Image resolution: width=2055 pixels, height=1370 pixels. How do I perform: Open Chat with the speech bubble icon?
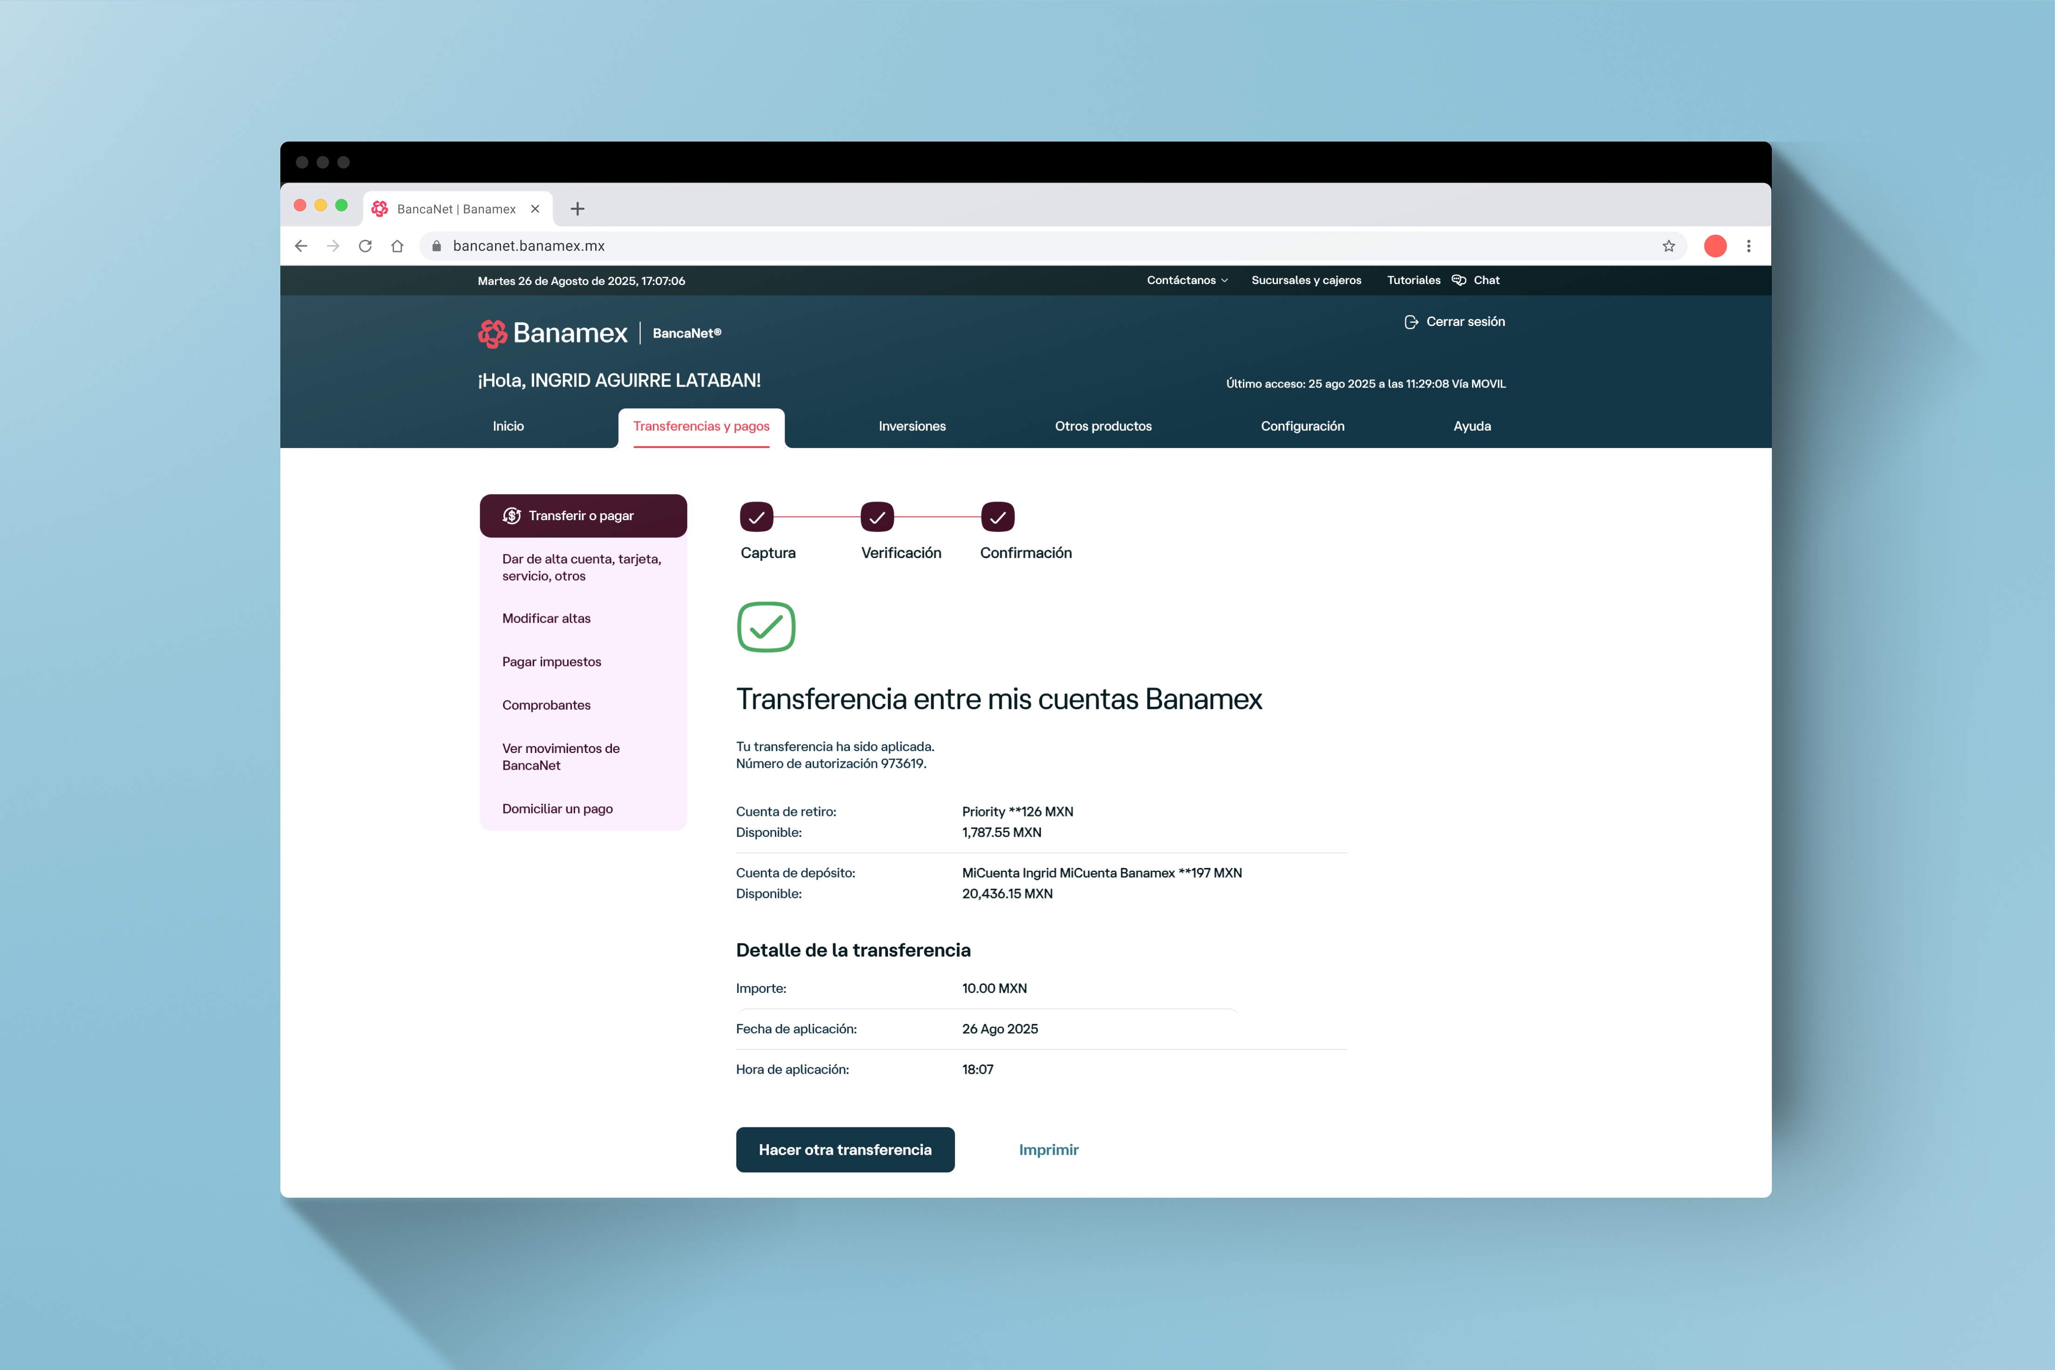pyautogui.click(x=1459, y=280)
